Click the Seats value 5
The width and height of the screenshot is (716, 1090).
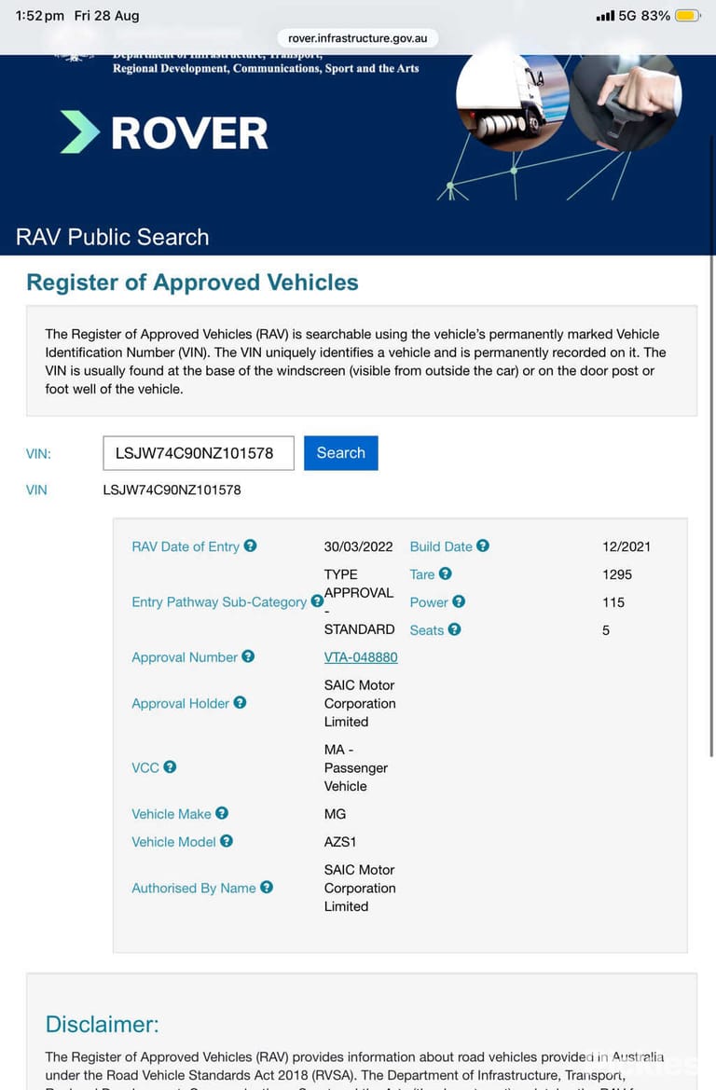click(x=606, y=629)
